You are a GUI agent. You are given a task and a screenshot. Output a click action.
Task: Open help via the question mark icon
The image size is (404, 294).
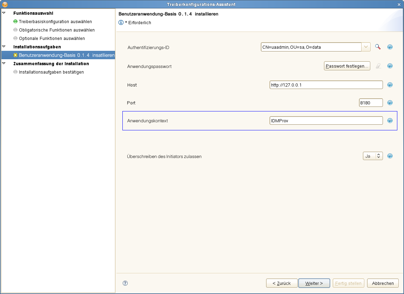point(125,283)
